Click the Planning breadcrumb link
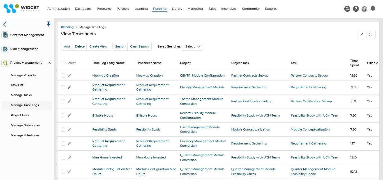The height and width of the screenshot is (180, 383). 67,27
